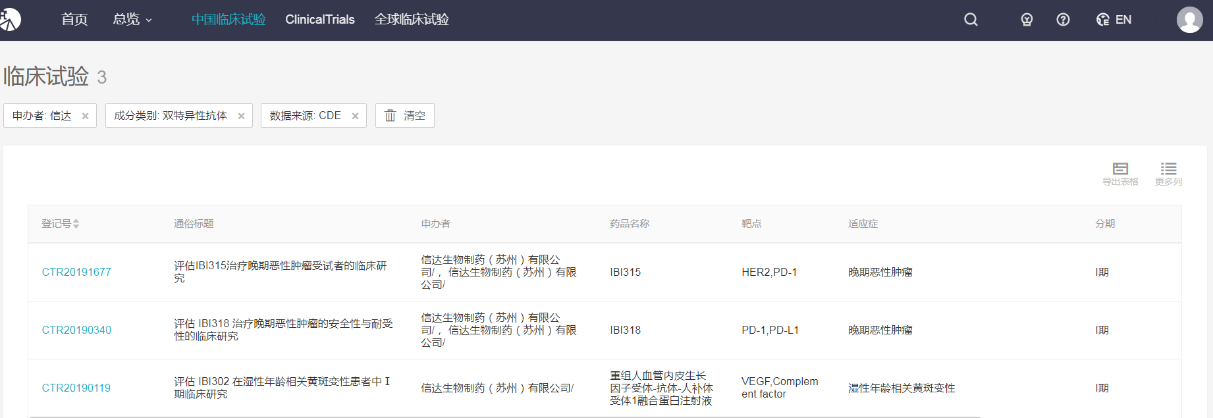This screenshot has width=1213, height=418.
Task: Click drug name 重组人血管内皮生长因子受体 cell
Action: click(661, 388)
